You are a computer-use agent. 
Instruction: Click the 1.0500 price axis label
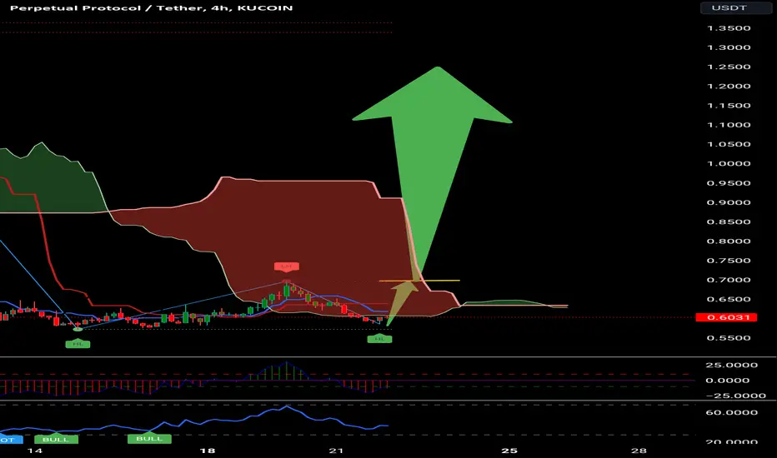[729, 144]
